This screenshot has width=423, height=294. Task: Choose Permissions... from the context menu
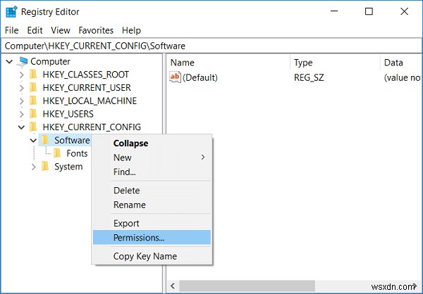139,238
